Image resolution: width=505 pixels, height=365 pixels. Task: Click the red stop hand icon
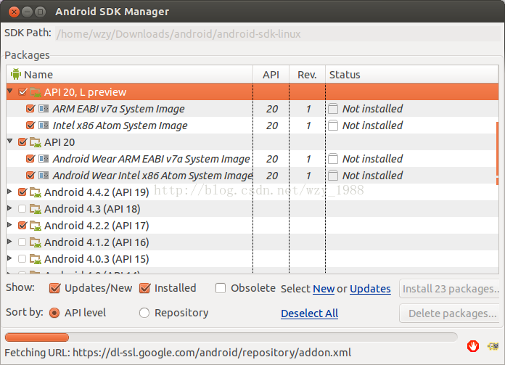[x=473, y=346]
